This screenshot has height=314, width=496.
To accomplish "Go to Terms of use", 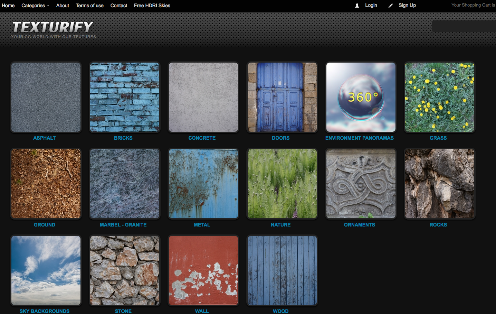I will pos(90,6).
